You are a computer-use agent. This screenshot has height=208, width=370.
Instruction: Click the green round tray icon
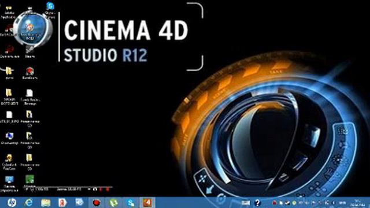[x=294, y=203]
